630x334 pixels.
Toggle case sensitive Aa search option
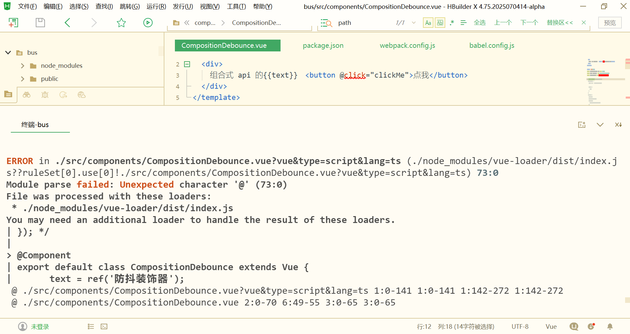pyautogui.click(x=428, y=23)
